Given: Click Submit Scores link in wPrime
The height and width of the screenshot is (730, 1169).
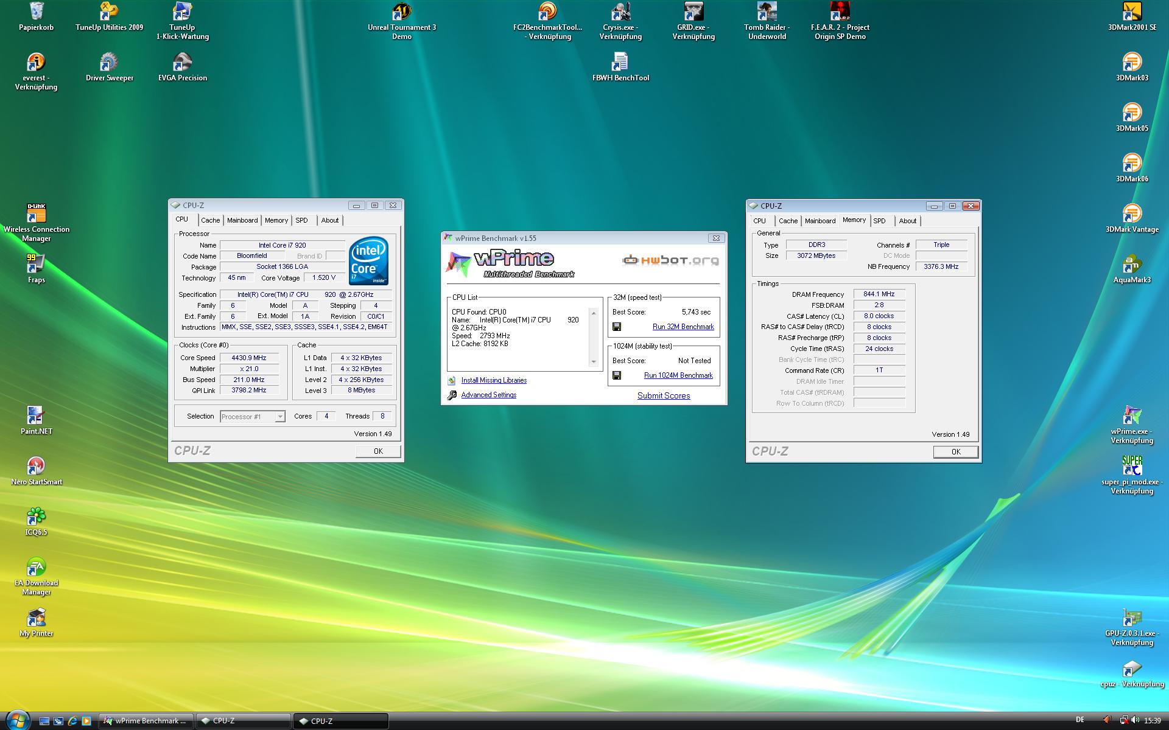Looking at the screenshot, I should 664,395.
